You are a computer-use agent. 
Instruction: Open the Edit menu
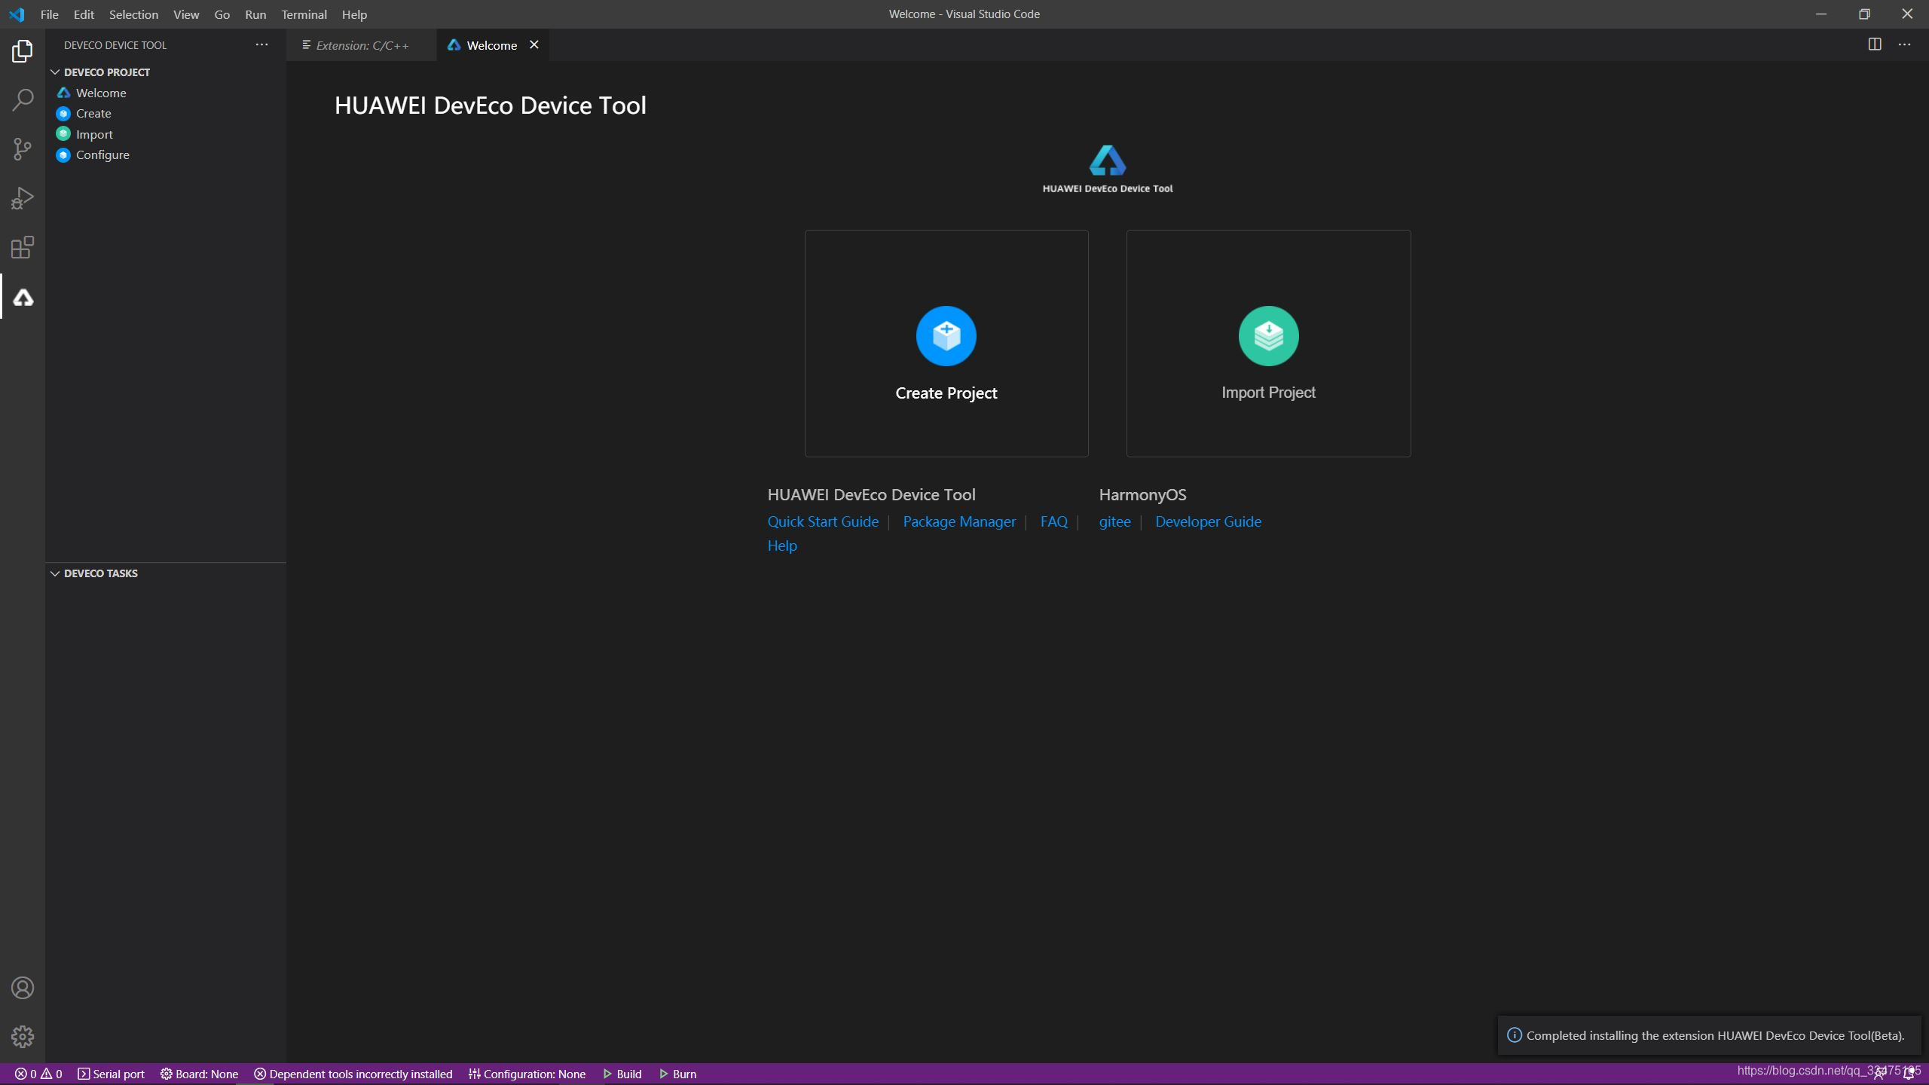[x=84, y=14]
